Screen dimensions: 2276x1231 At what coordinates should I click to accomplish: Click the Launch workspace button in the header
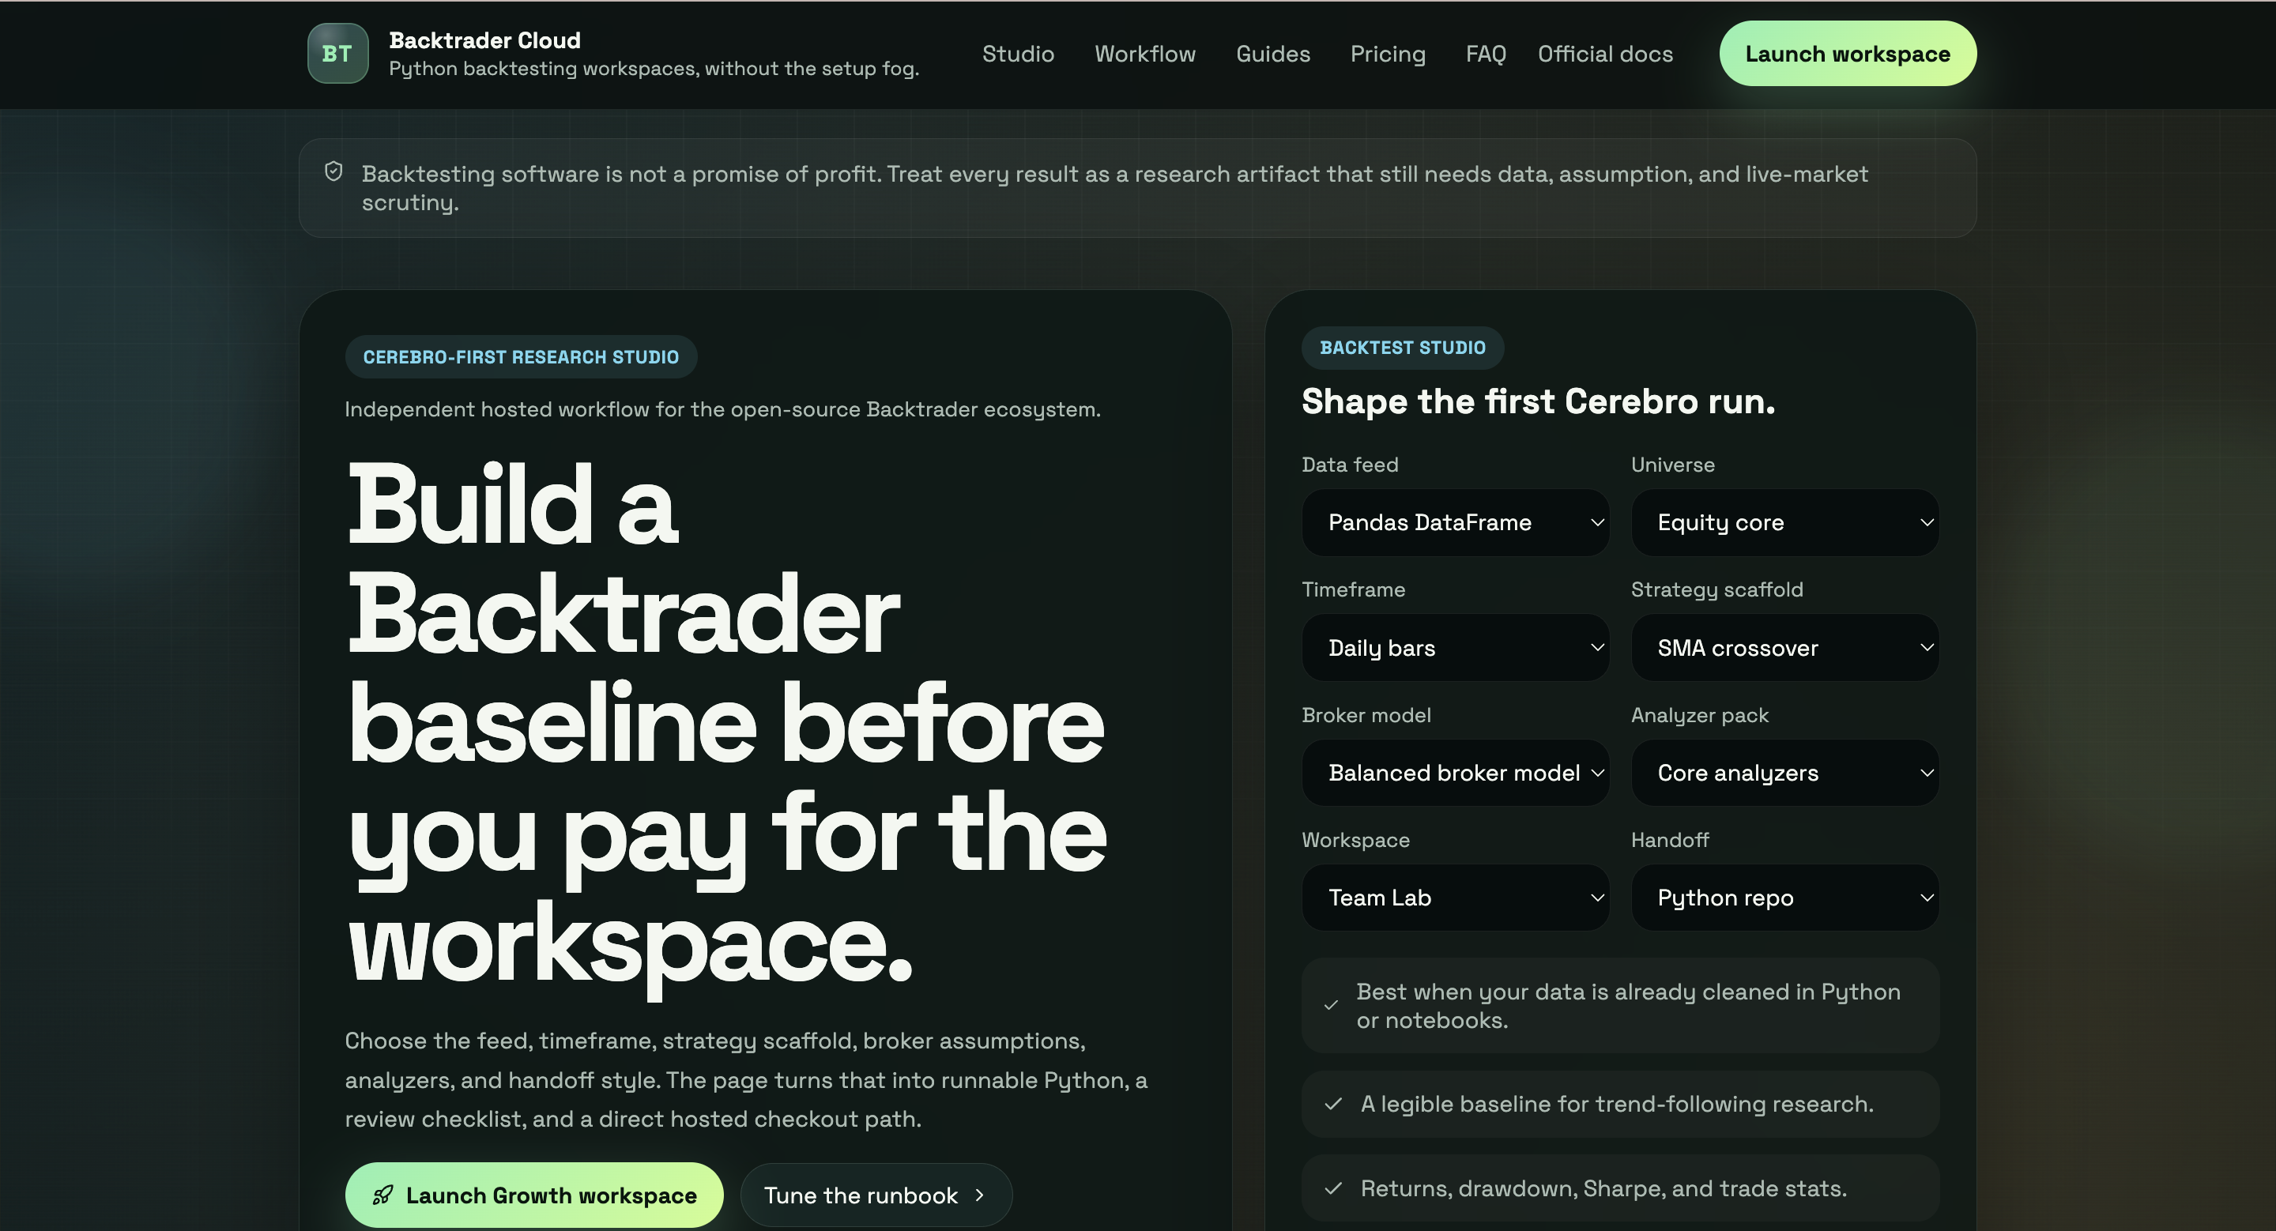click(1848, 54)
